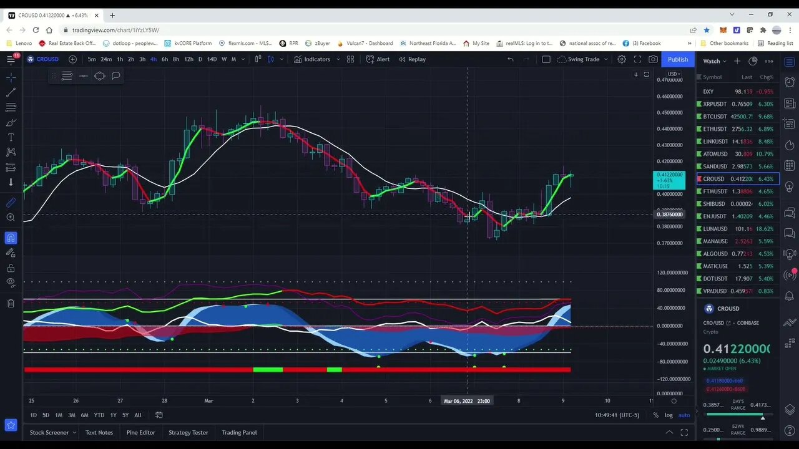Image resolution: width=799 pixels, height=449 pixels.
Task: Select the zoom in tool
Action: tap(11, 218)
